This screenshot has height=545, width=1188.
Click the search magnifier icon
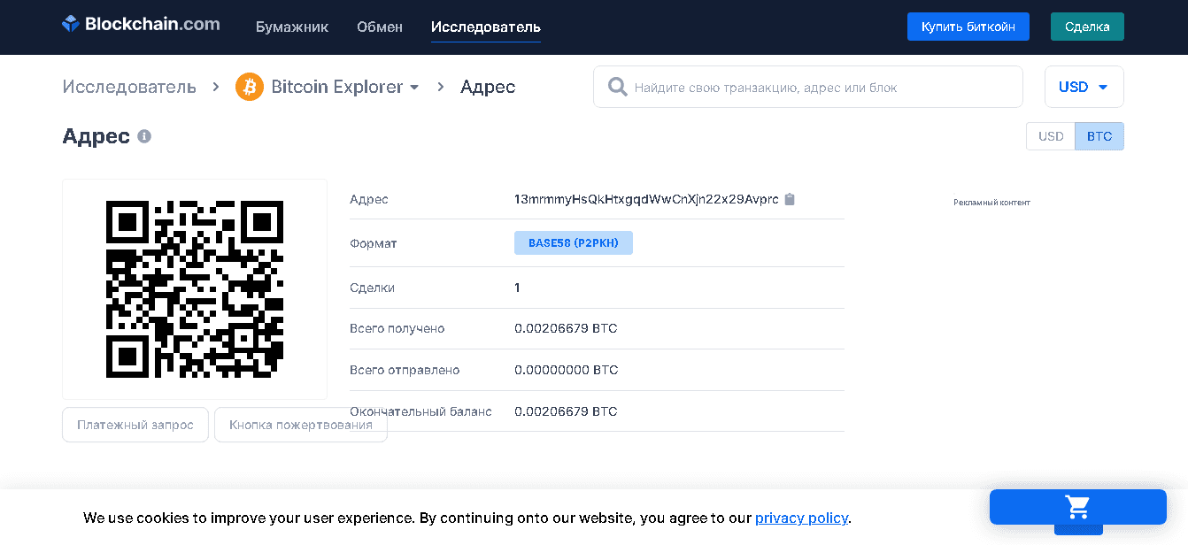(617, 87)
